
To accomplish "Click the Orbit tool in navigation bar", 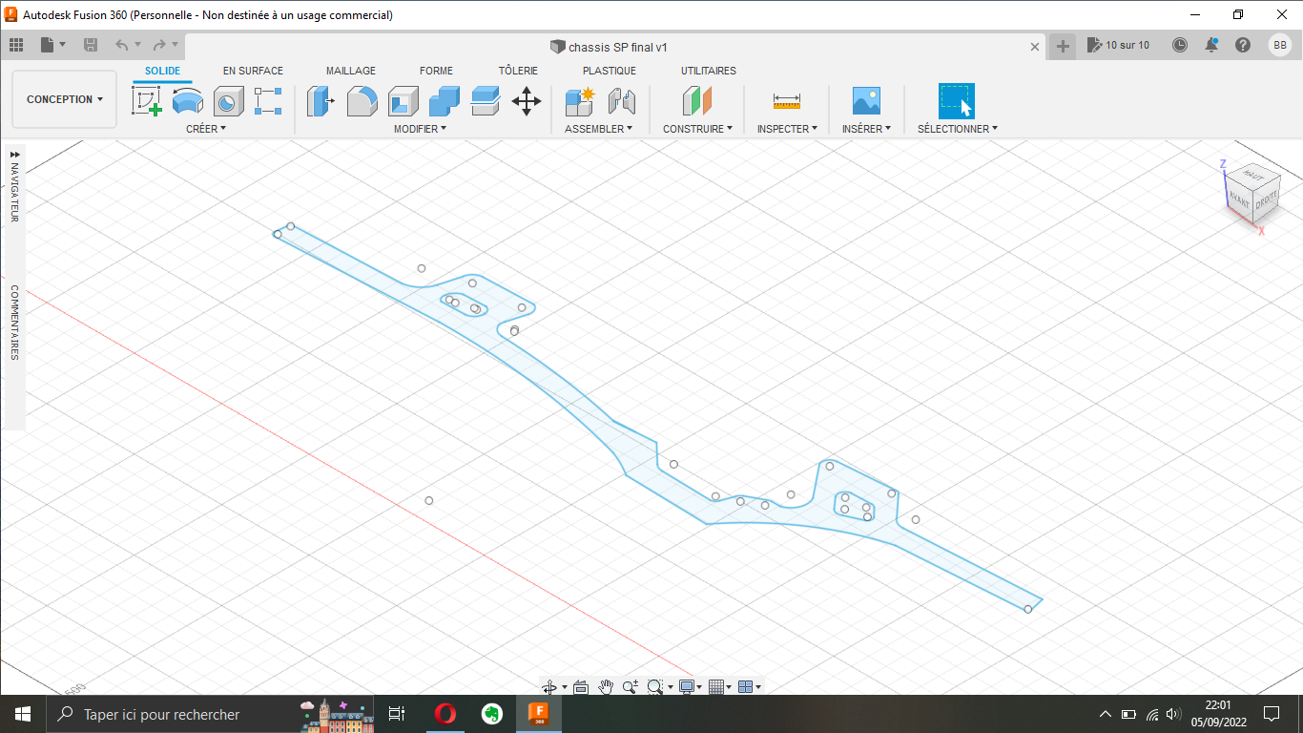I will click(x=549, y=686).
